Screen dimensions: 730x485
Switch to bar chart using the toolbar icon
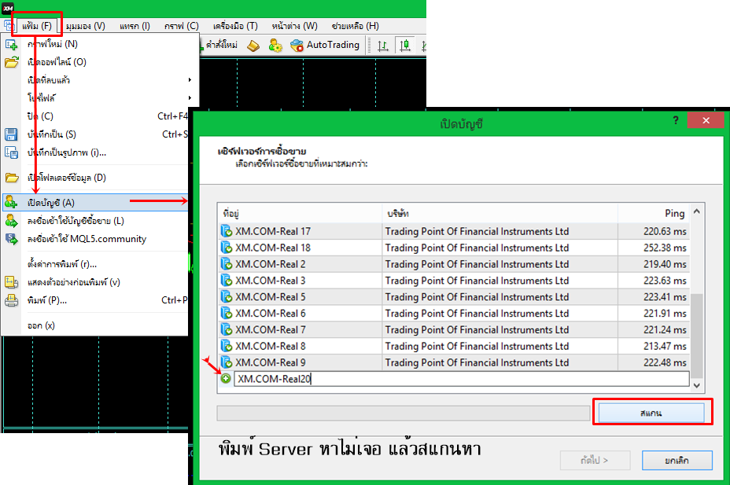tap(382, 46)
